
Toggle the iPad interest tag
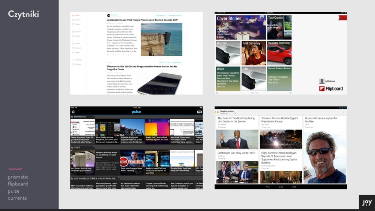click(x=163, y=63)
